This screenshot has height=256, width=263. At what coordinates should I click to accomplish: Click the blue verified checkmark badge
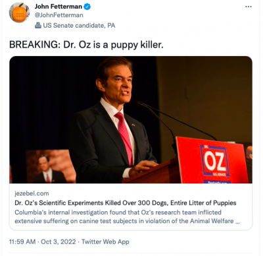pos(87,7)
